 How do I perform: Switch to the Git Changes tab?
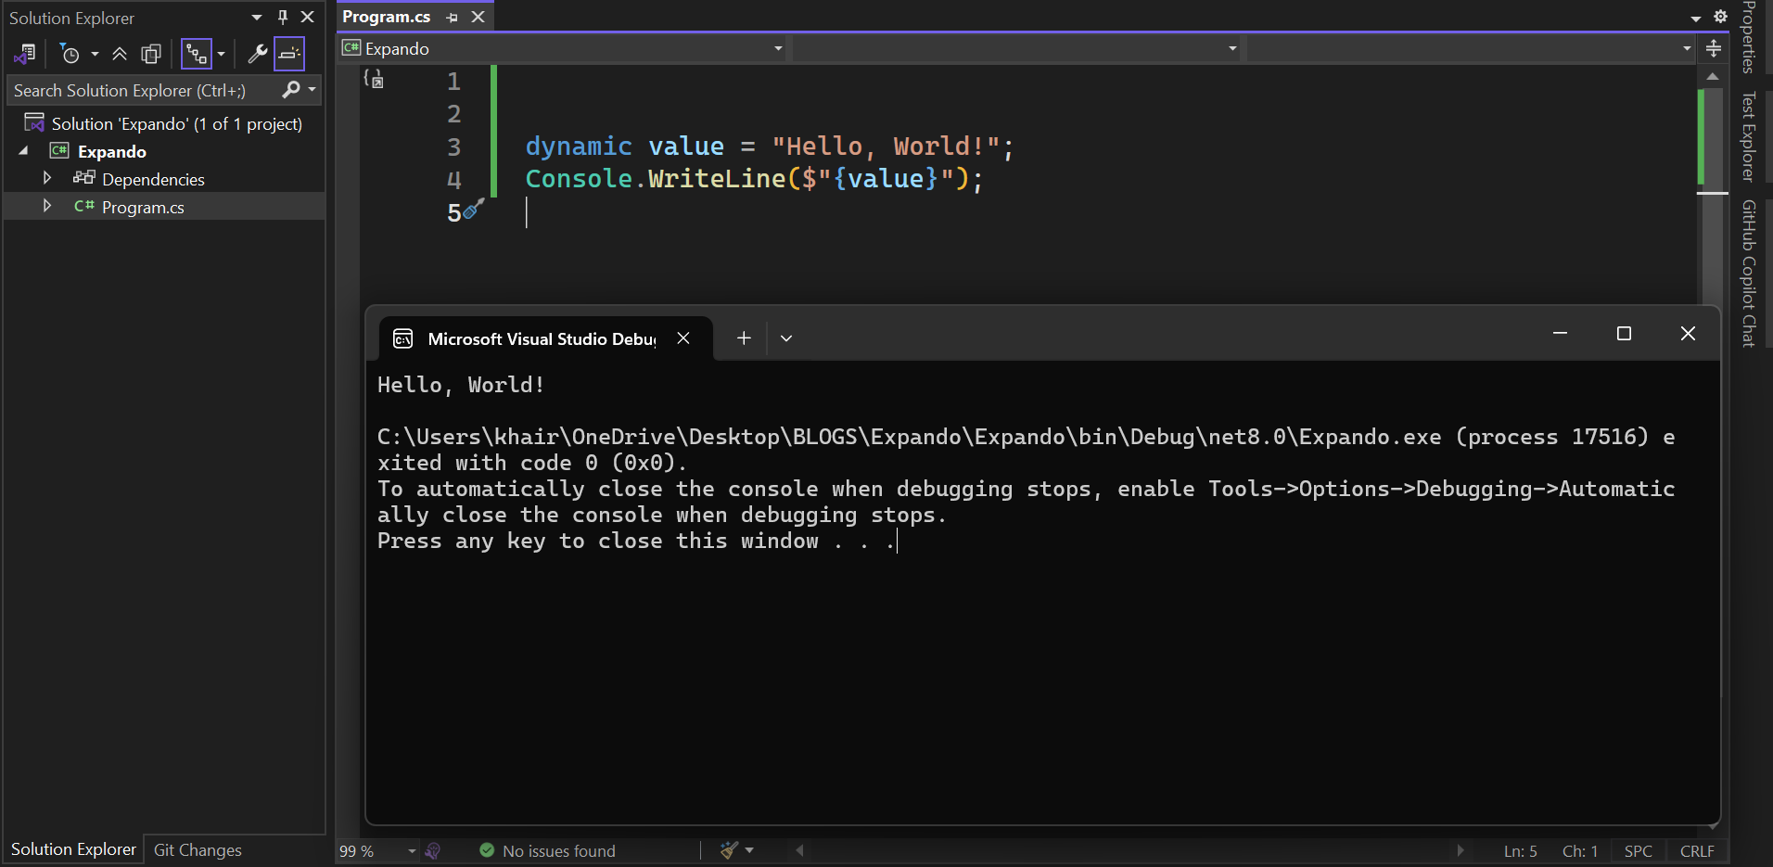point(198,850)
